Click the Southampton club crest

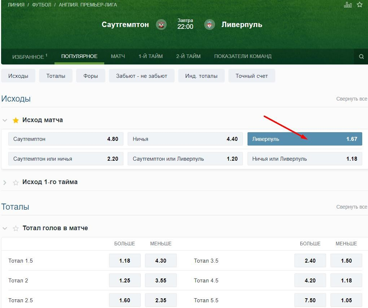tap(161, 24)
